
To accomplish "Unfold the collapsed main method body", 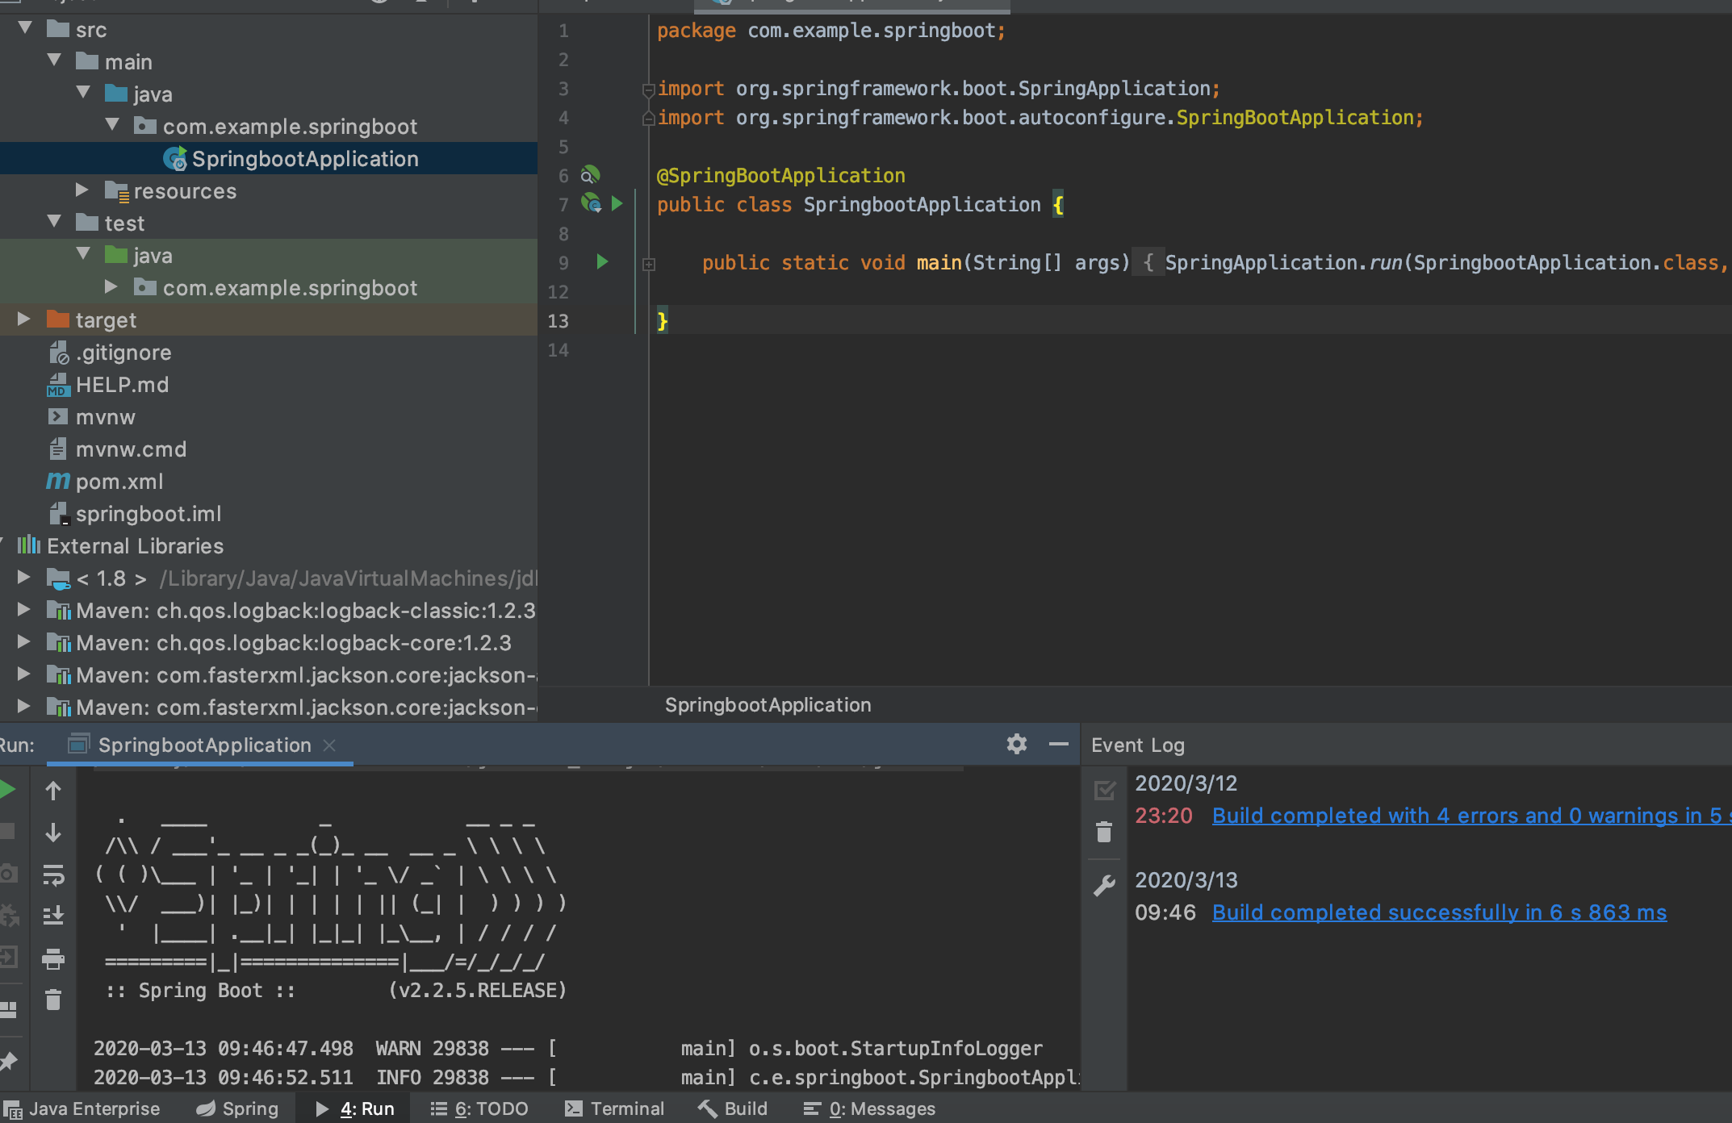I will [649, 264].
